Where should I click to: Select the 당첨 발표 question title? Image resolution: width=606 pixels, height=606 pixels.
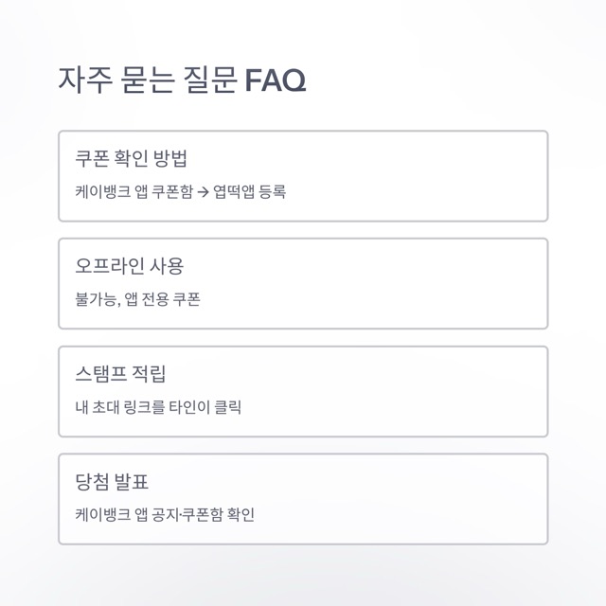[108, 482]
